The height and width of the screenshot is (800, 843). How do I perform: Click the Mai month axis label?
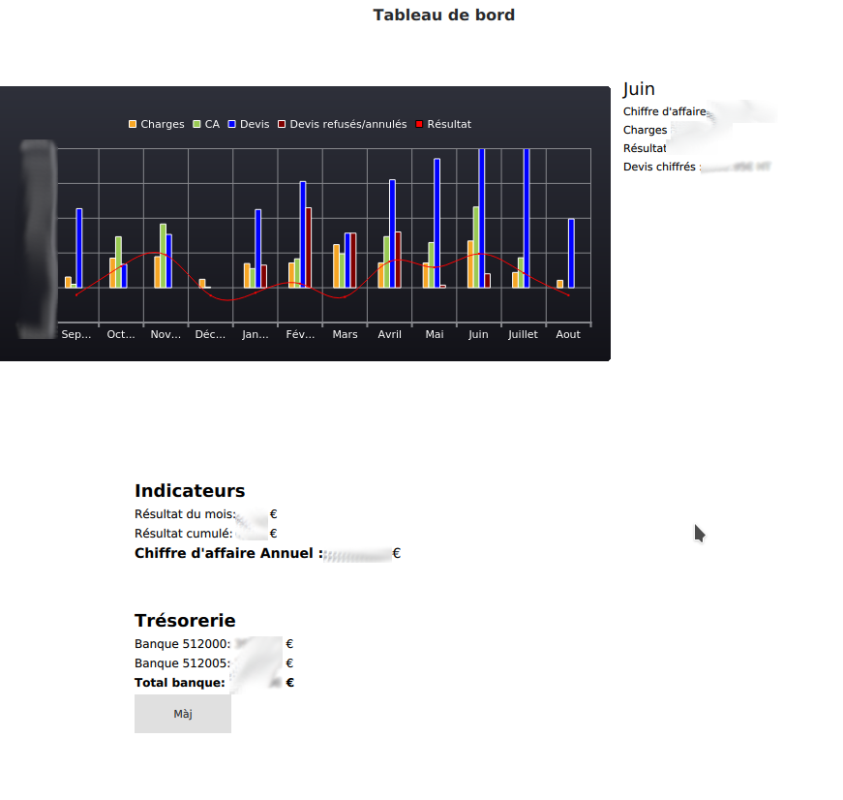click(435, 334)
